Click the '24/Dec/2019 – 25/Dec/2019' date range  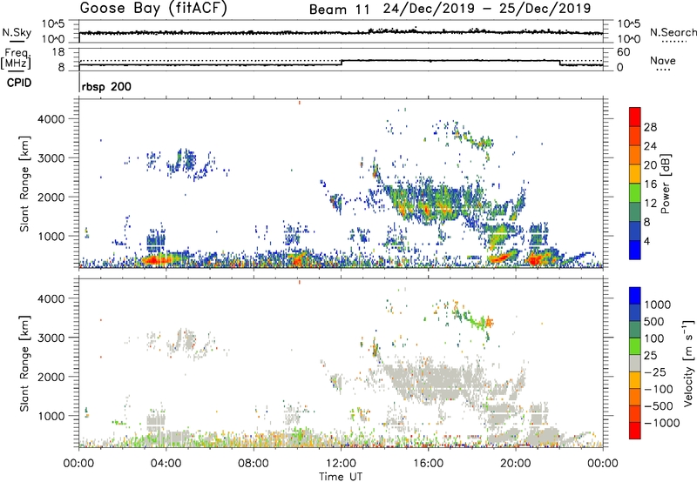point(487,10)
